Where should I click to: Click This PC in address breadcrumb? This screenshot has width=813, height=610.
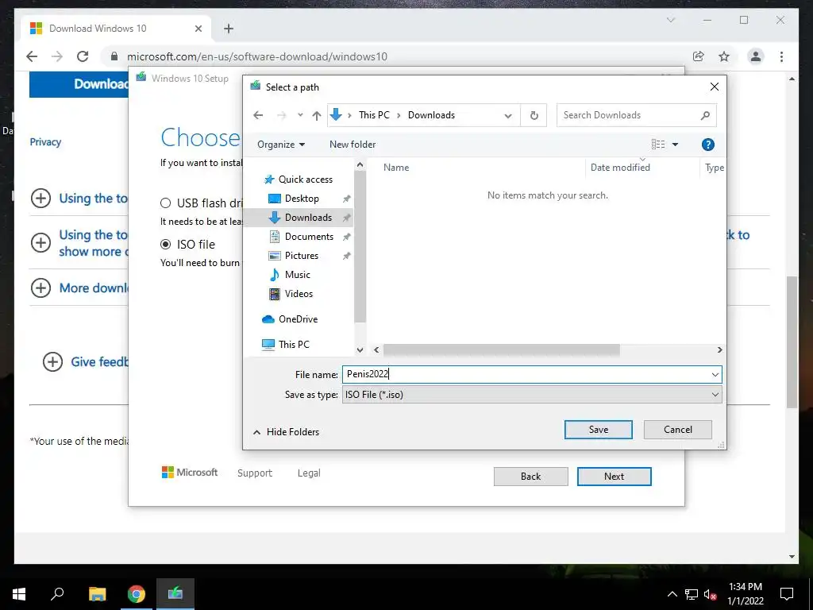point(374,115)
